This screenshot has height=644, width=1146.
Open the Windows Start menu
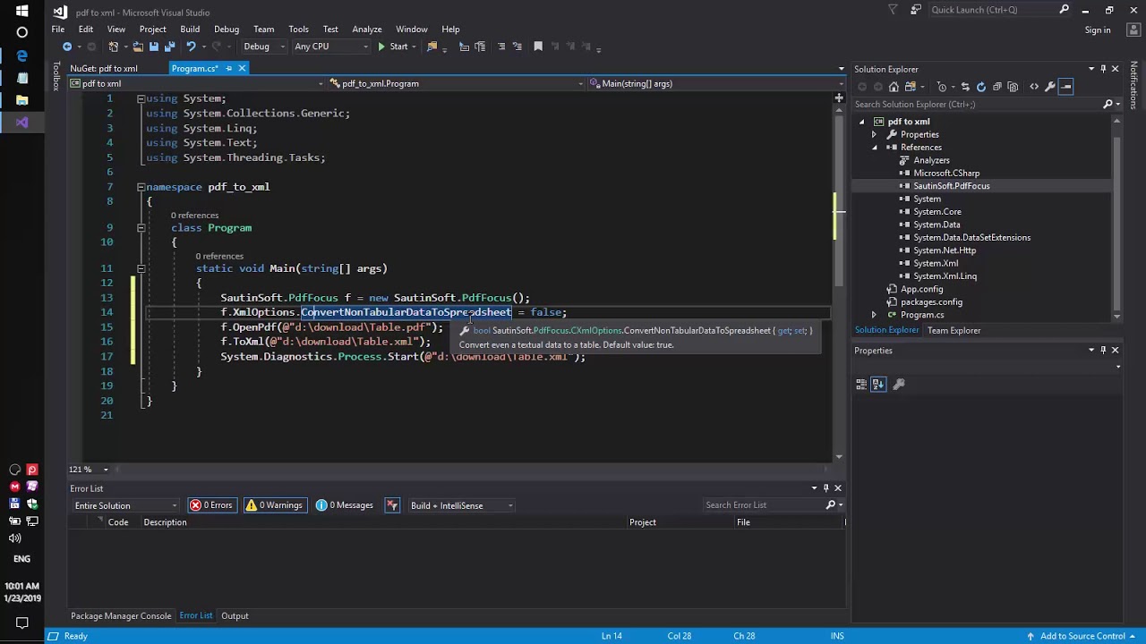[22, 11]
